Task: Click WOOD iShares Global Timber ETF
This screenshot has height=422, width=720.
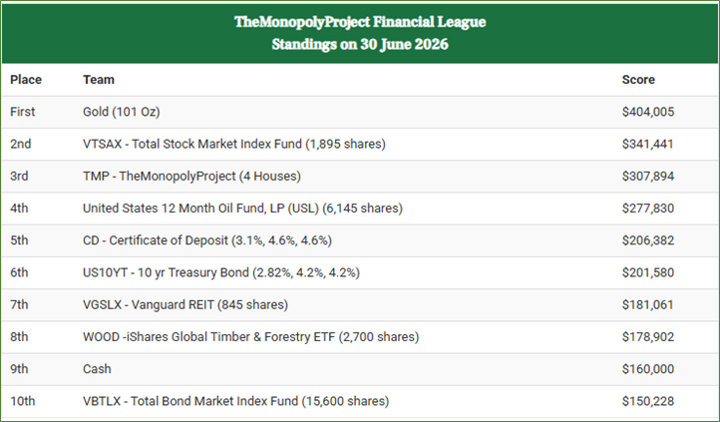Action: point(250,336)
